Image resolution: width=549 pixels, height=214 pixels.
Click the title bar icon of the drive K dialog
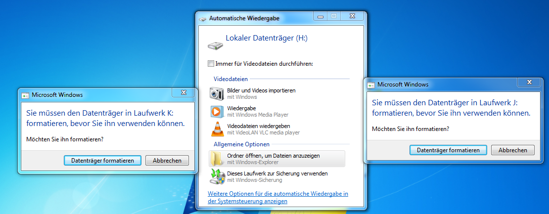[x=25, y=95]
